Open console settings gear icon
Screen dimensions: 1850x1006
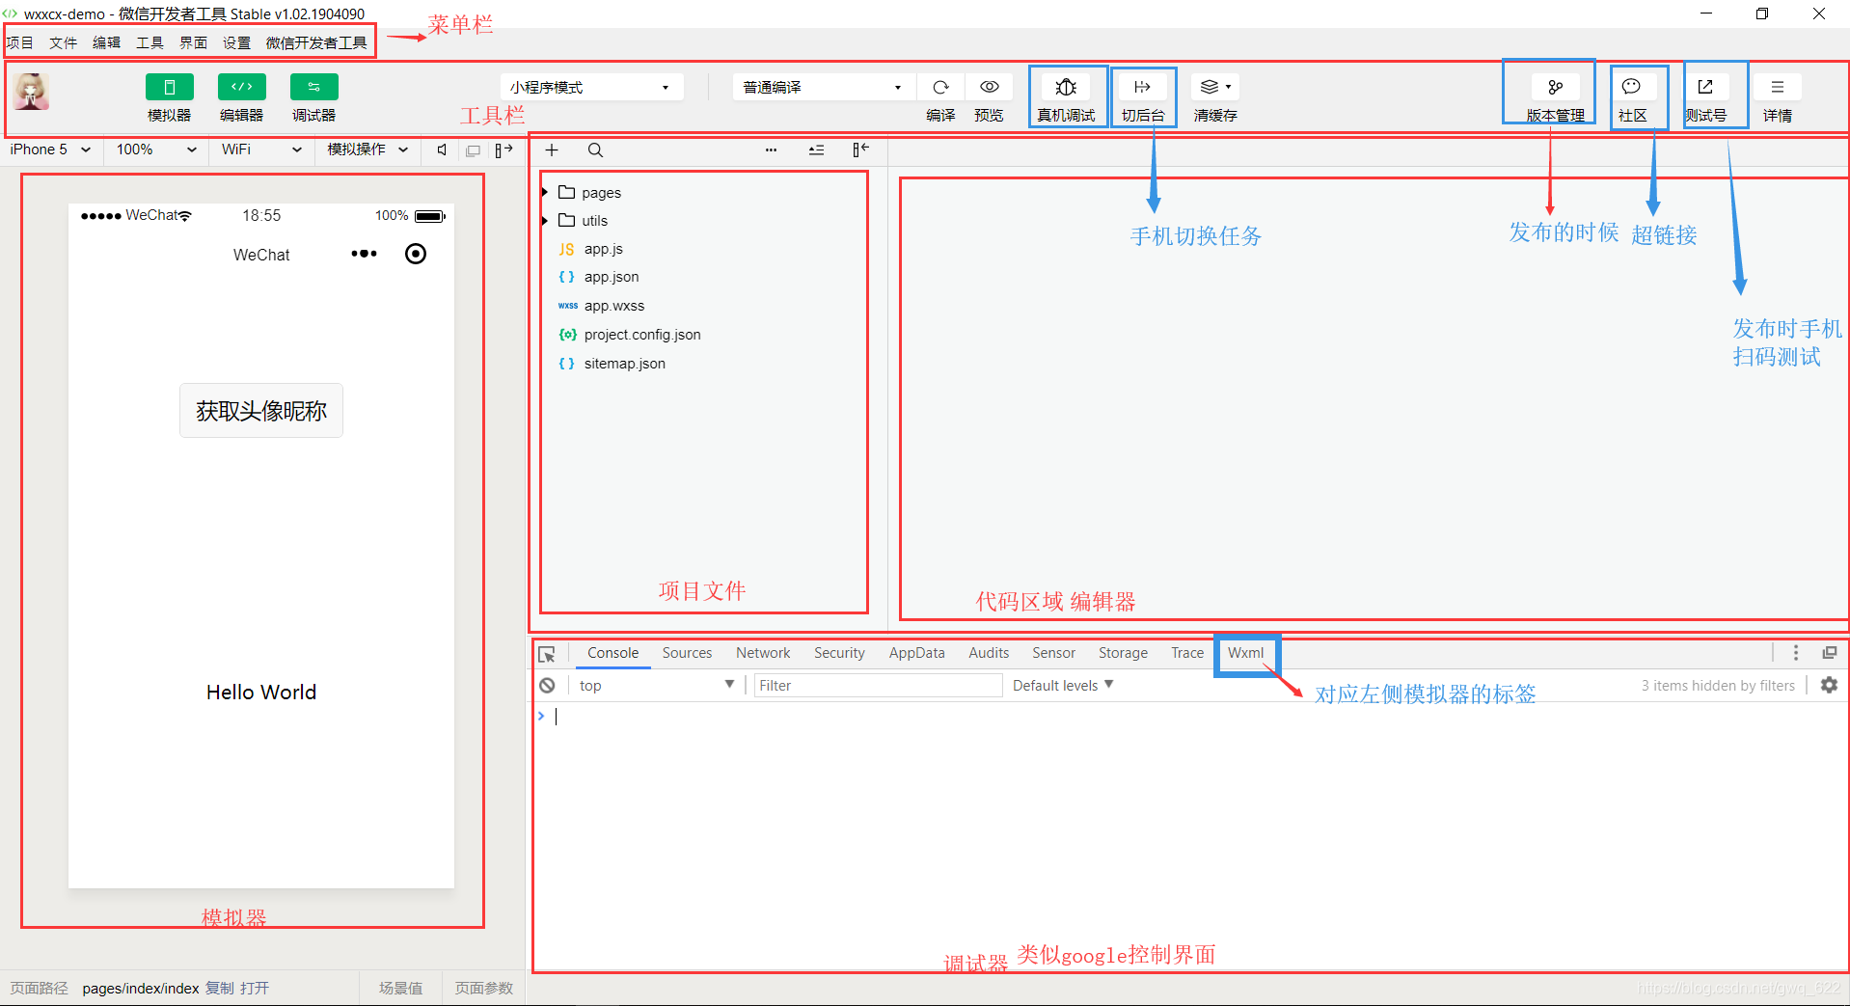tap(1829, 685)
